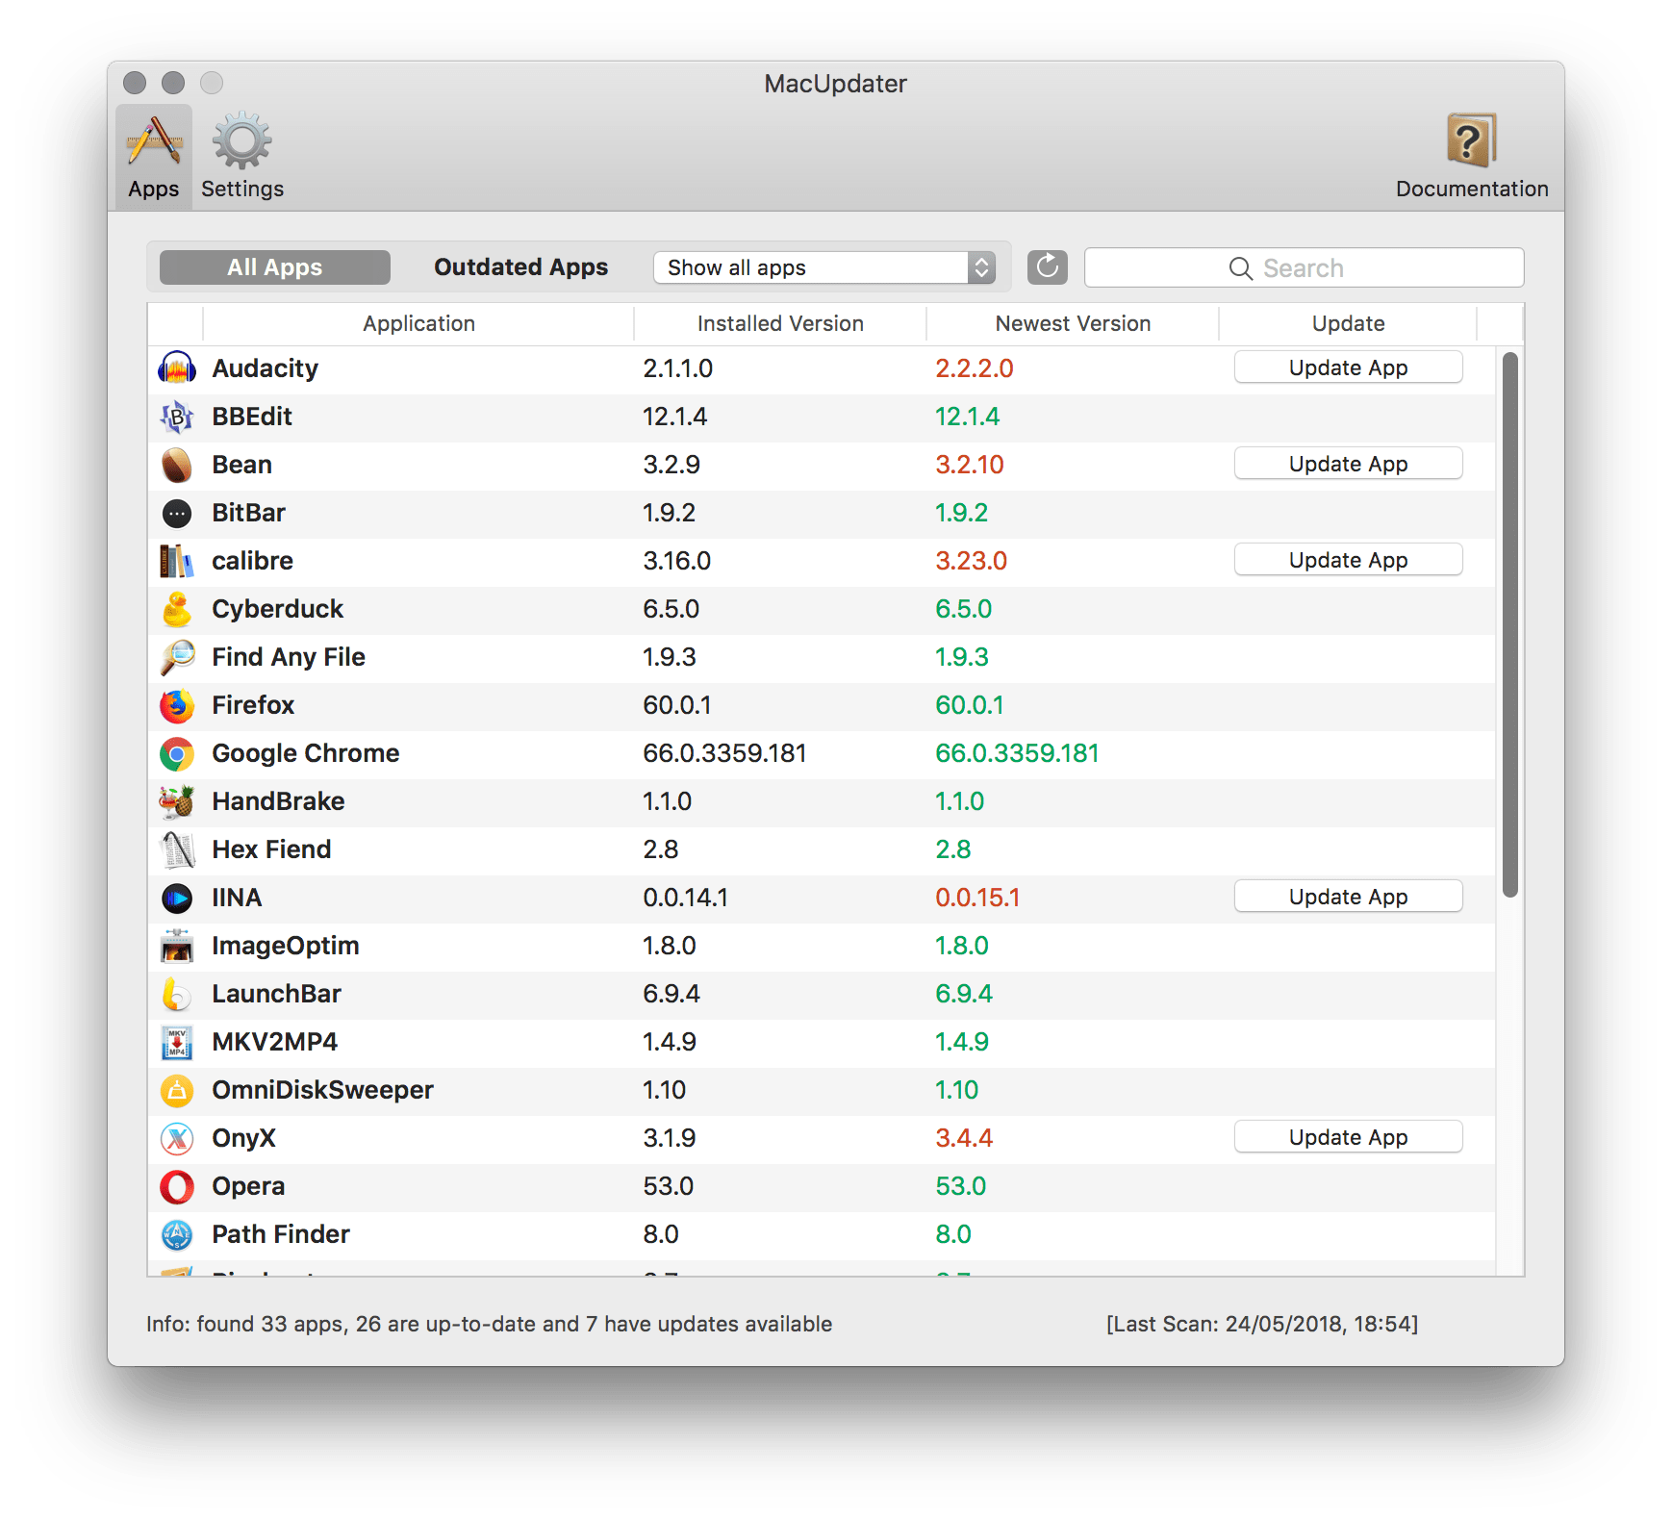
Task: Click IINA installed version 0.0.14.1
Action: (x=685, y=898)
